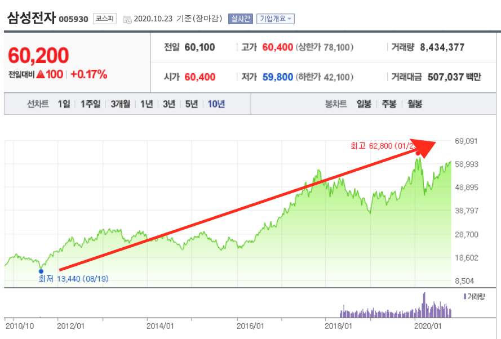Show the 3년 chart range
This screenshot has height=339, width=501.
169,104
